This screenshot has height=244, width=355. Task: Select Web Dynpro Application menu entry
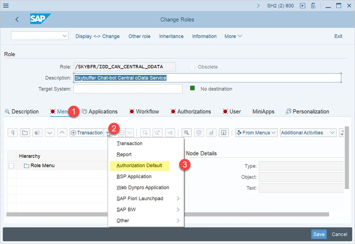(x=143, y=188)
